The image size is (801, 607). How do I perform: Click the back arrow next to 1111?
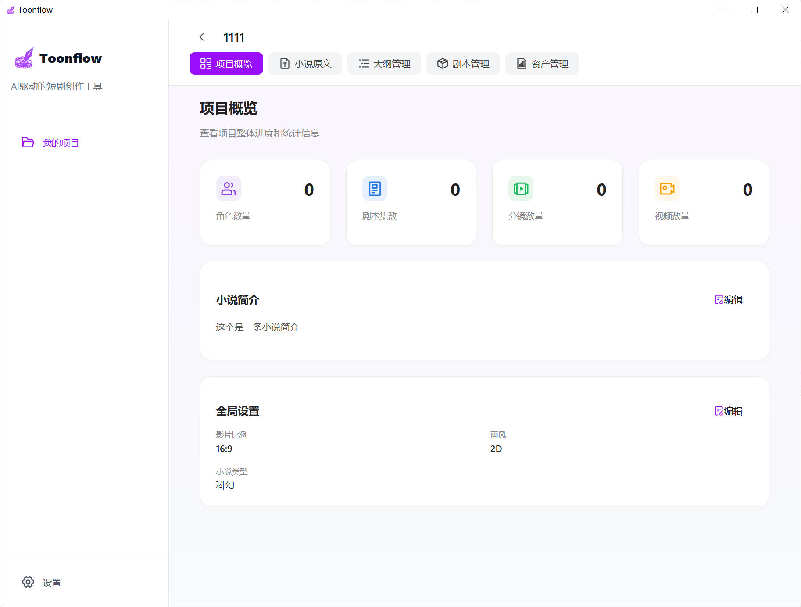(202, 37)
